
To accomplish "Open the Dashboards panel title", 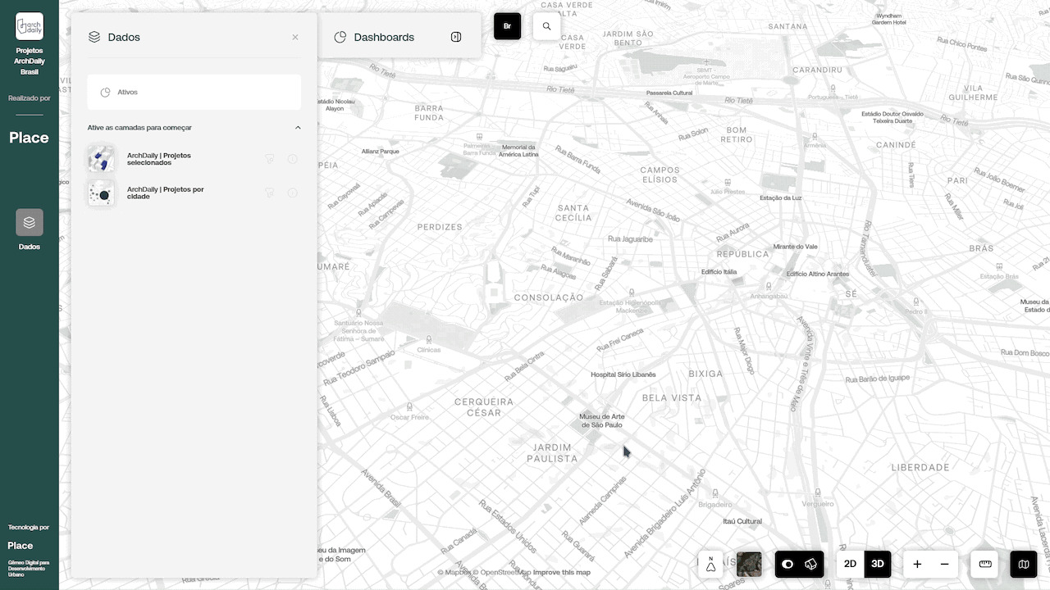I will [x=384, y=37].
